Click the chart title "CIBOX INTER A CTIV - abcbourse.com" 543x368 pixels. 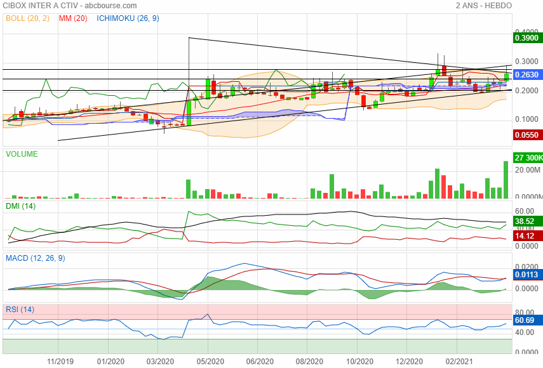(70, 6)
